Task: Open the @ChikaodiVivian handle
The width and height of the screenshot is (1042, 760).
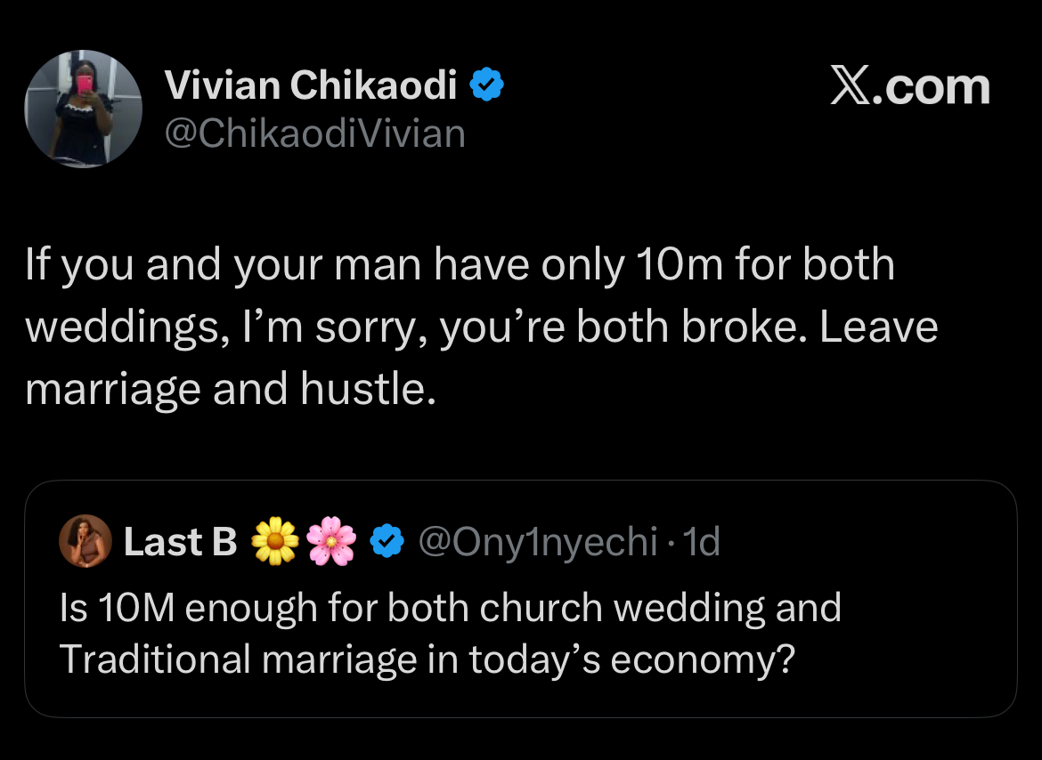Action: [x=315, y=133]
